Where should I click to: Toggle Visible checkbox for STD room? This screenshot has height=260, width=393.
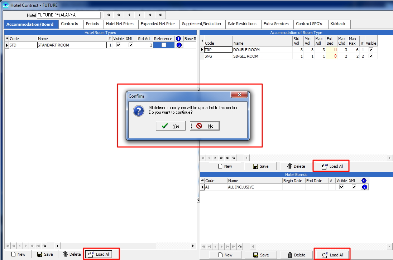pos(118,45)
